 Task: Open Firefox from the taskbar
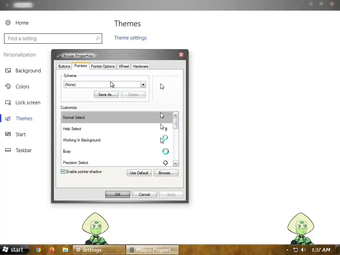coord(51,250)
